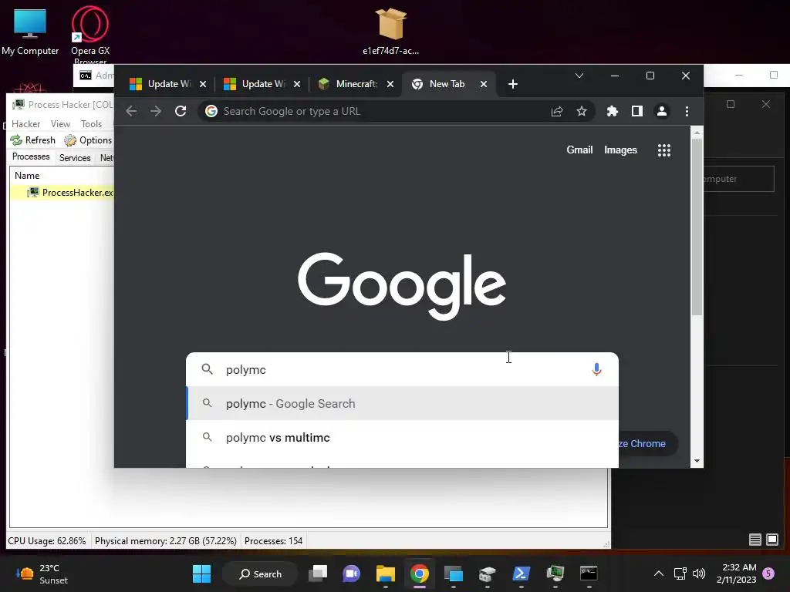
Task: Open the Hacker menu in Process Hacker
Action: 25,124
